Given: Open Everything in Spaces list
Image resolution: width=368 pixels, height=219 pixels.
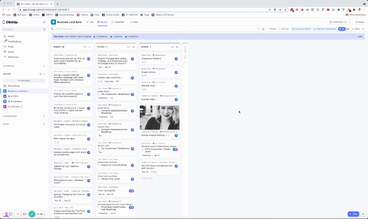Looking at the screenshot, I should click(13, 86).
